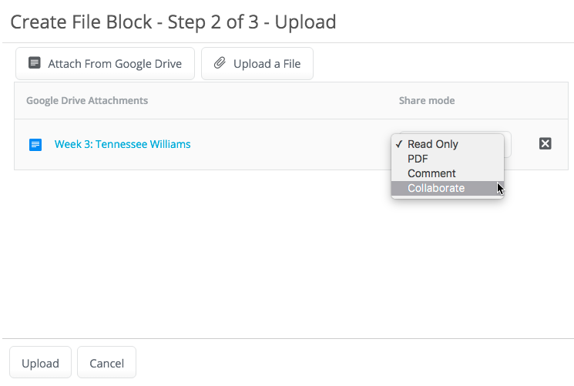Image resolution: width=574 pixels, height=386 pixels.
Task: Click the Create File Block dialog title
Action: pyautogui.click(x=173, y=22)
